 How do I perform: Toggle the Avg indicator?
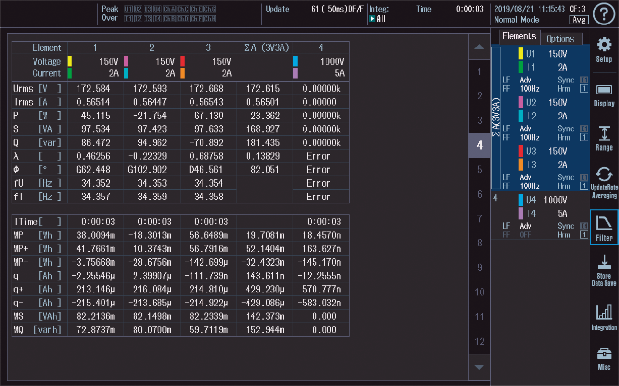(578, 20)
